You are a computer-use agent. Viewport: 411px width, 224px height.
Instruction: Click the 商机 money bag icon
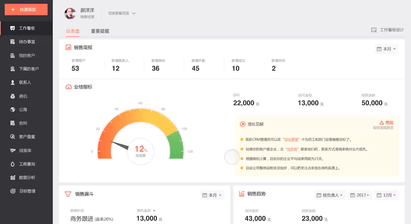[13, 96]
